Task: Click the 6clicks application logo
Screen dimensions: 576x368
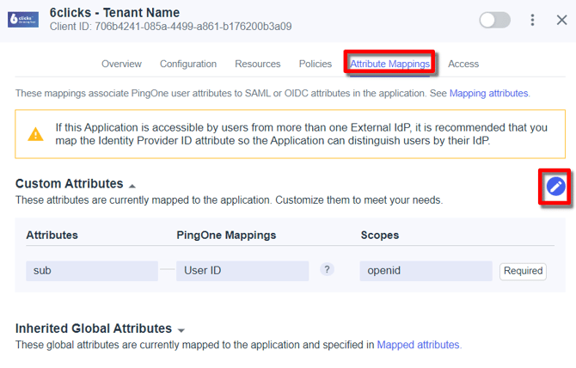Action: [23, 19]
